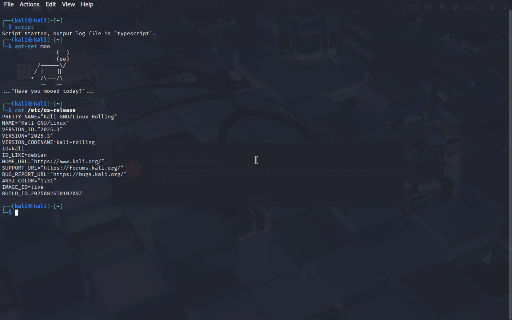Click the terminal's vertical scrollbar handle
This screenshot has width=512, height=320.
pos(510,164)
